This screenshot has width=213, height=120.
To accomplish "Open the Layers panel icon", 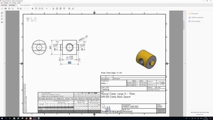I will tap(2, 22).
